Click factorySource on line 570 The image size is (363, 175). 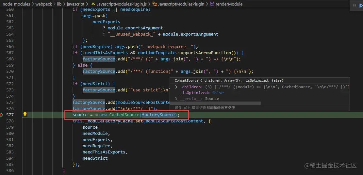[99, 71]
